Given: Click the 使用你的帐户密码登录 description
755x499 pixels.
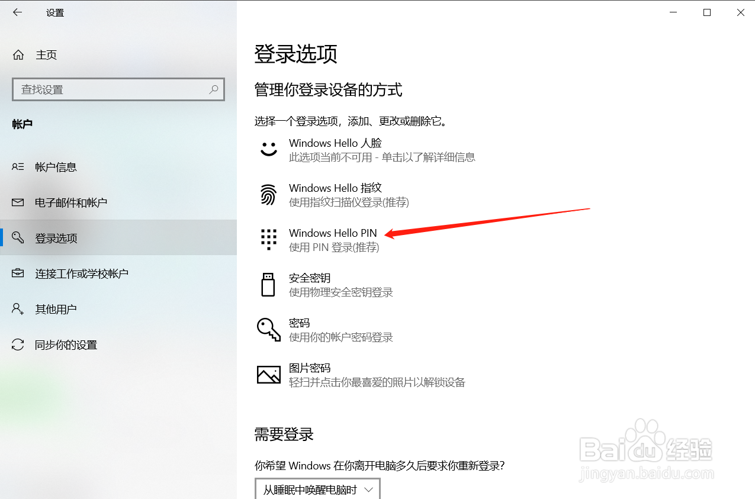Looking at the screenshot, I should pyautogui.click(x=341, y=337).
